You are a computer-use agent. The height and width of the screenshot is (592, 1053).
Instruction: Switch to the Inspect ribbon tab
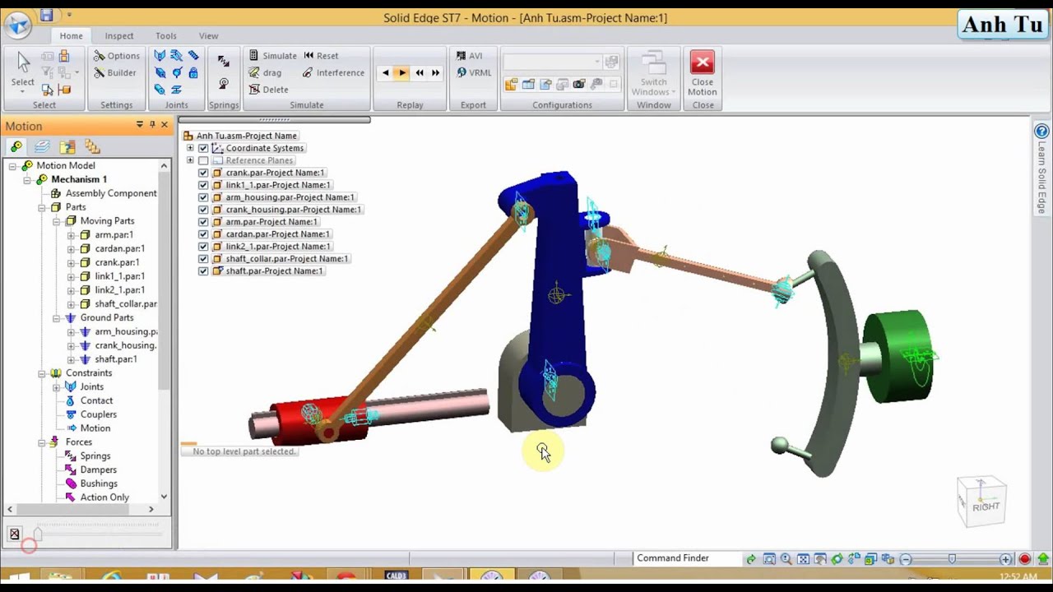(119, 36)
